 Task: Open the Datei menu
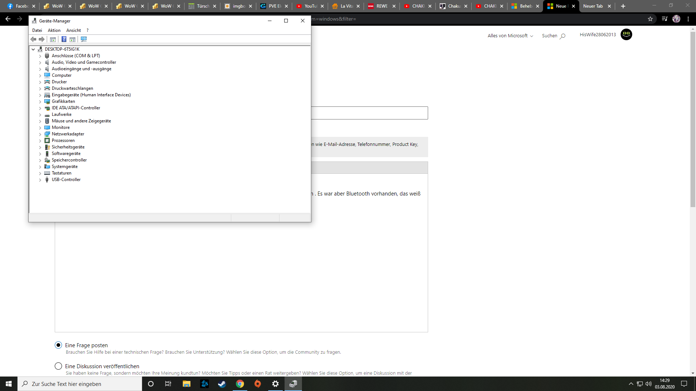click(x=37, y=30)
